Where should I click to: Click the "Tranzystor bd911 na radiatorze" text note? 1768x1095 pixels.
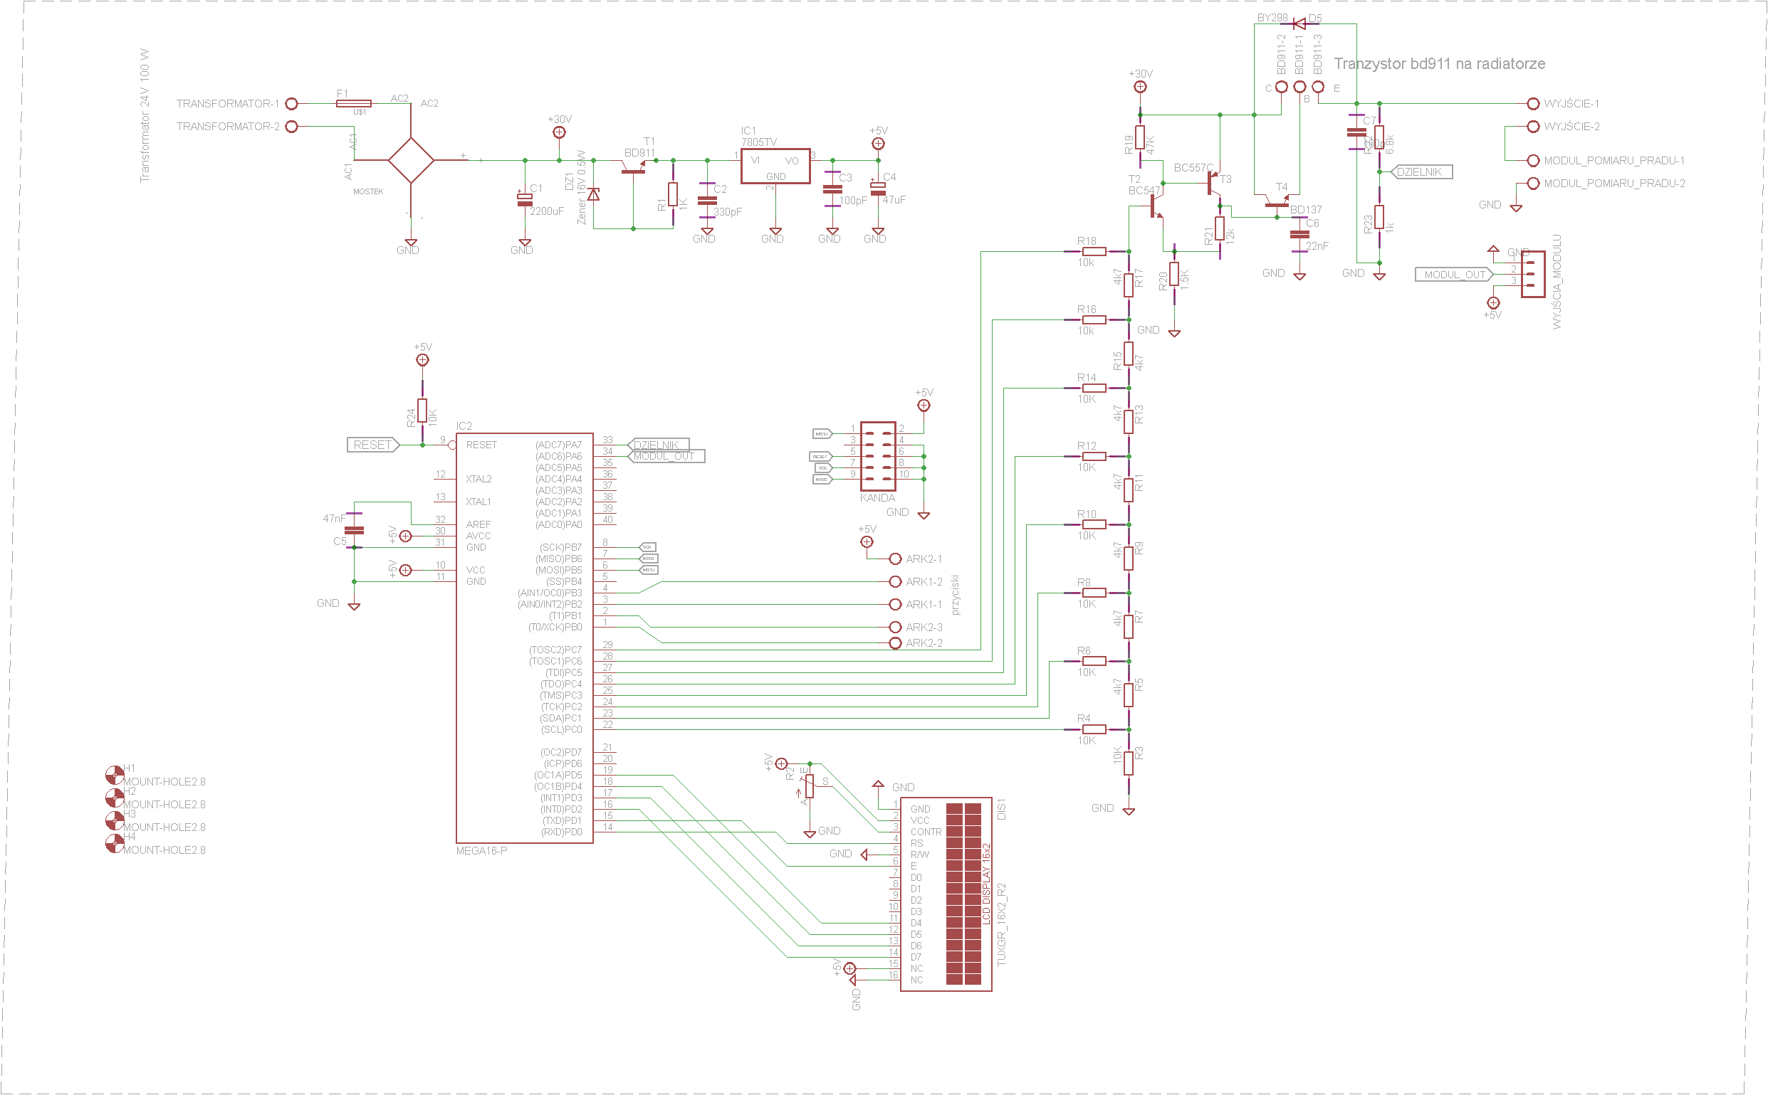(x=1439, y=64)
